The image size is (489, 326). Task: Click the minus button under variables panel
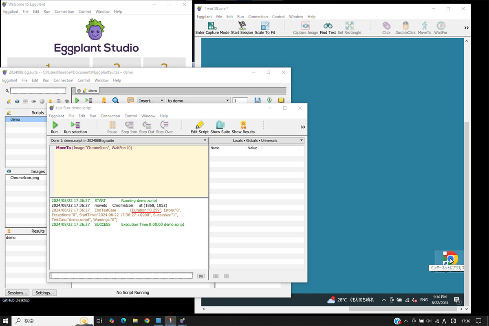click(226, 276)
